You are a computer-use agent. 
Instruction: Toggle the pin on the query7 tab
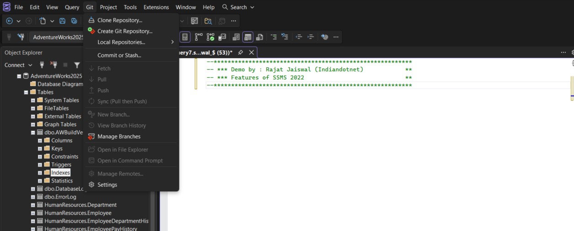pos(240,53)
